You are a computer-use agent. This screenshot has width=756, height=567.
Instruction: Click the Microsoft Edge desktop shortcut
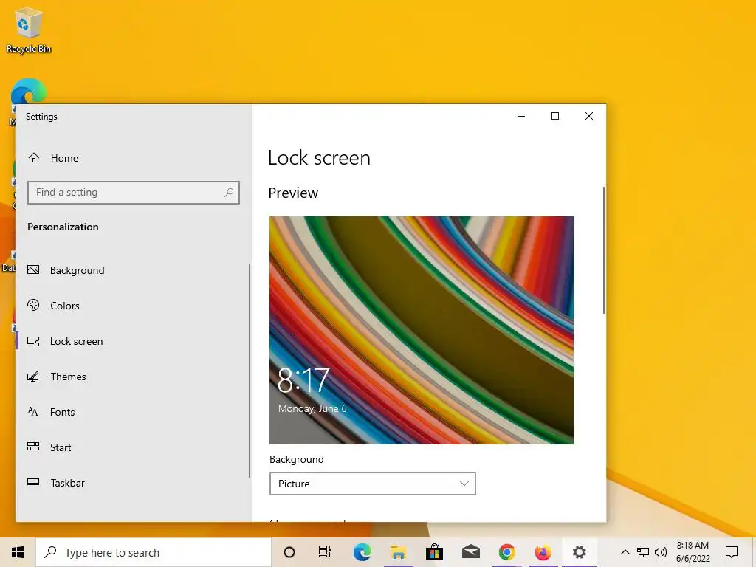click(29, 91)
